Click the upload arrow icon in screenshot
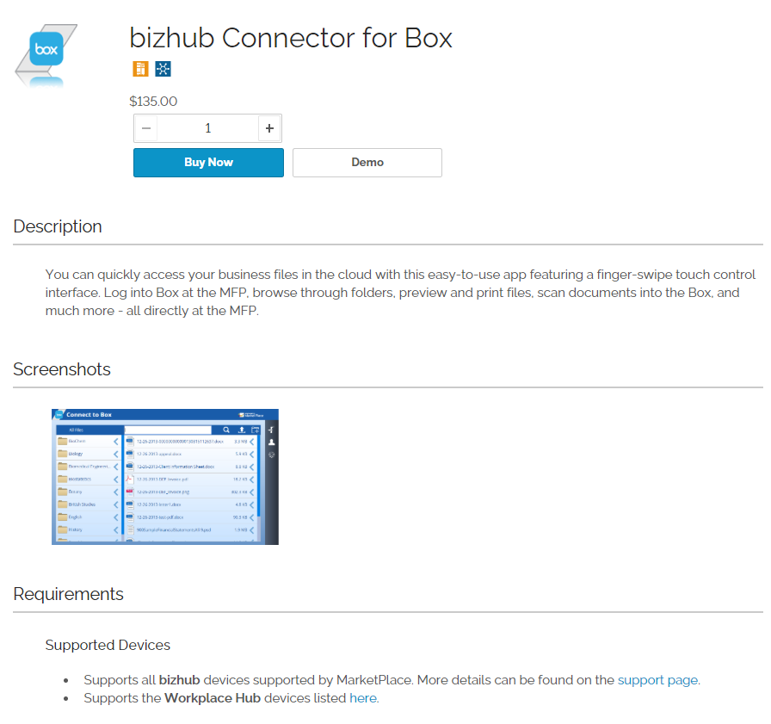Image resolution: width=771 pixels, height=724 pixels. click(242, 430)
